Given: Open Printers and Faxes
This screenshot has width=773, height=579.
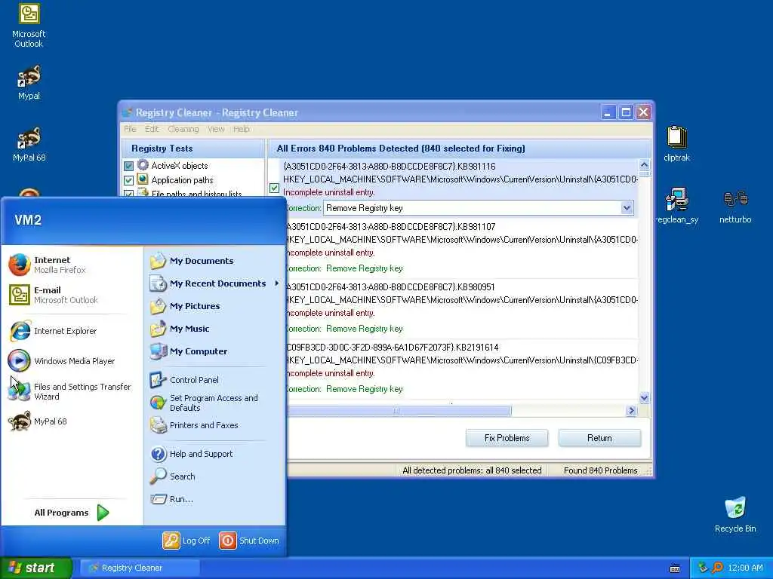Looking at the screenshot, I should 214,425.
